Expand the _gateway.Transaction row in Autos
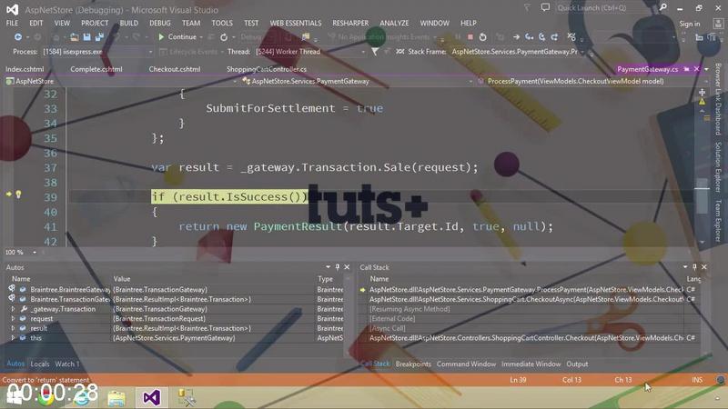728x409 pixels. tap(13, 309)
